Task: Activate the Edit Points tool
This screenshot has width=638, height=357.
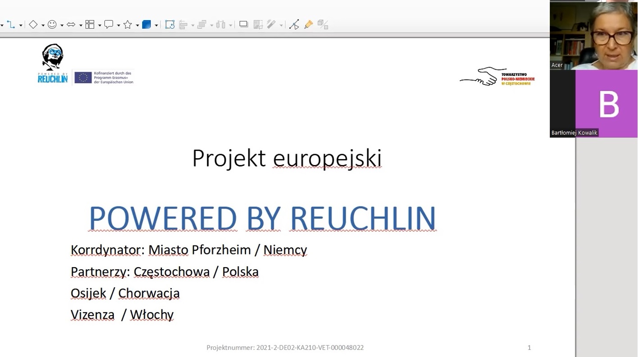Action: [x=294, y=25]
